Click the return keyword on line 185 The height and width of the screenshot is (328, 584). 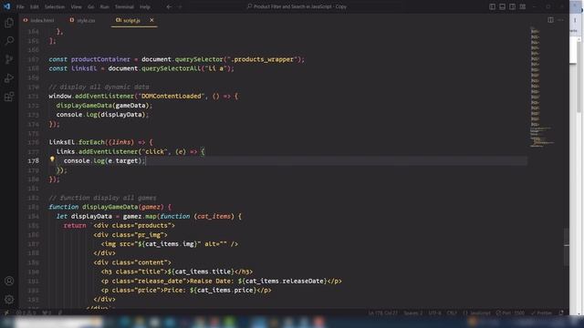coord(75,225)
